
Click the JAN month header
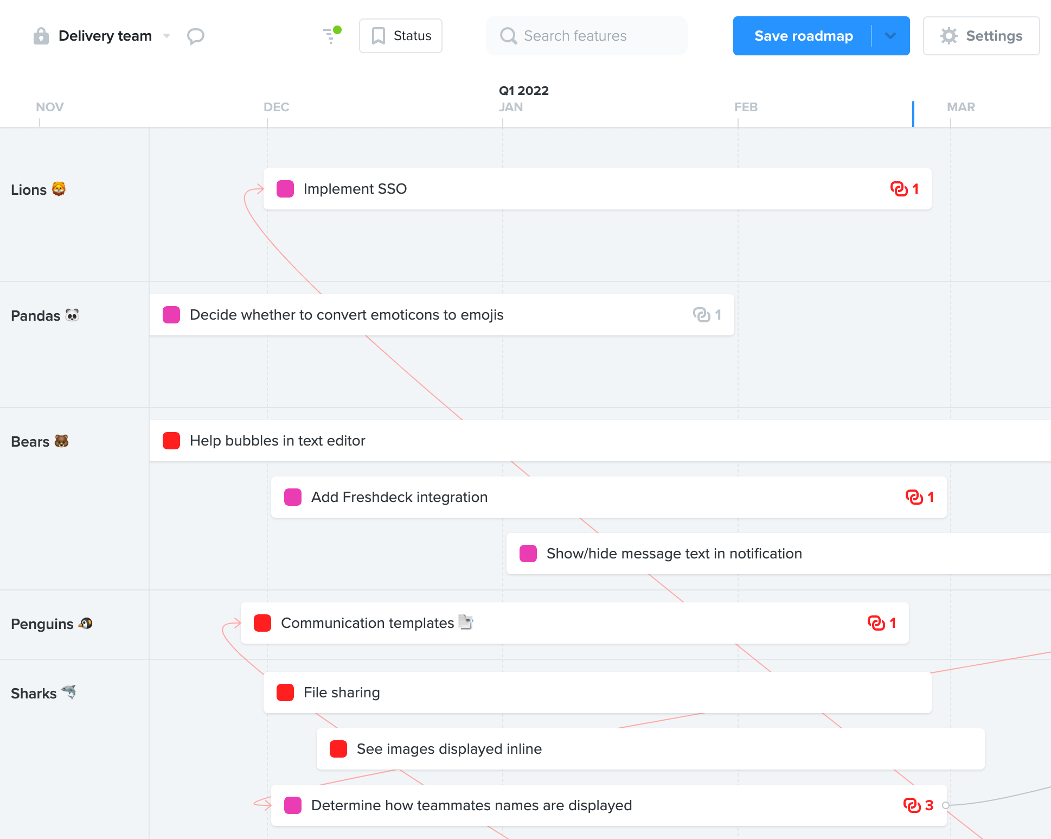coord(511,107)
